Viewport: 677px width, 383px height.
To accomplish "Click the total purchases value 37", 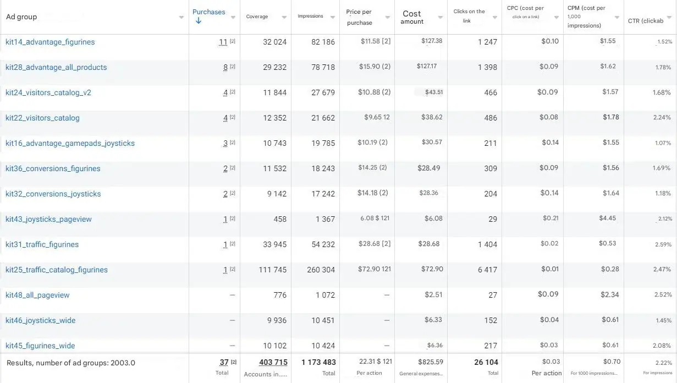I will [224, 362].
